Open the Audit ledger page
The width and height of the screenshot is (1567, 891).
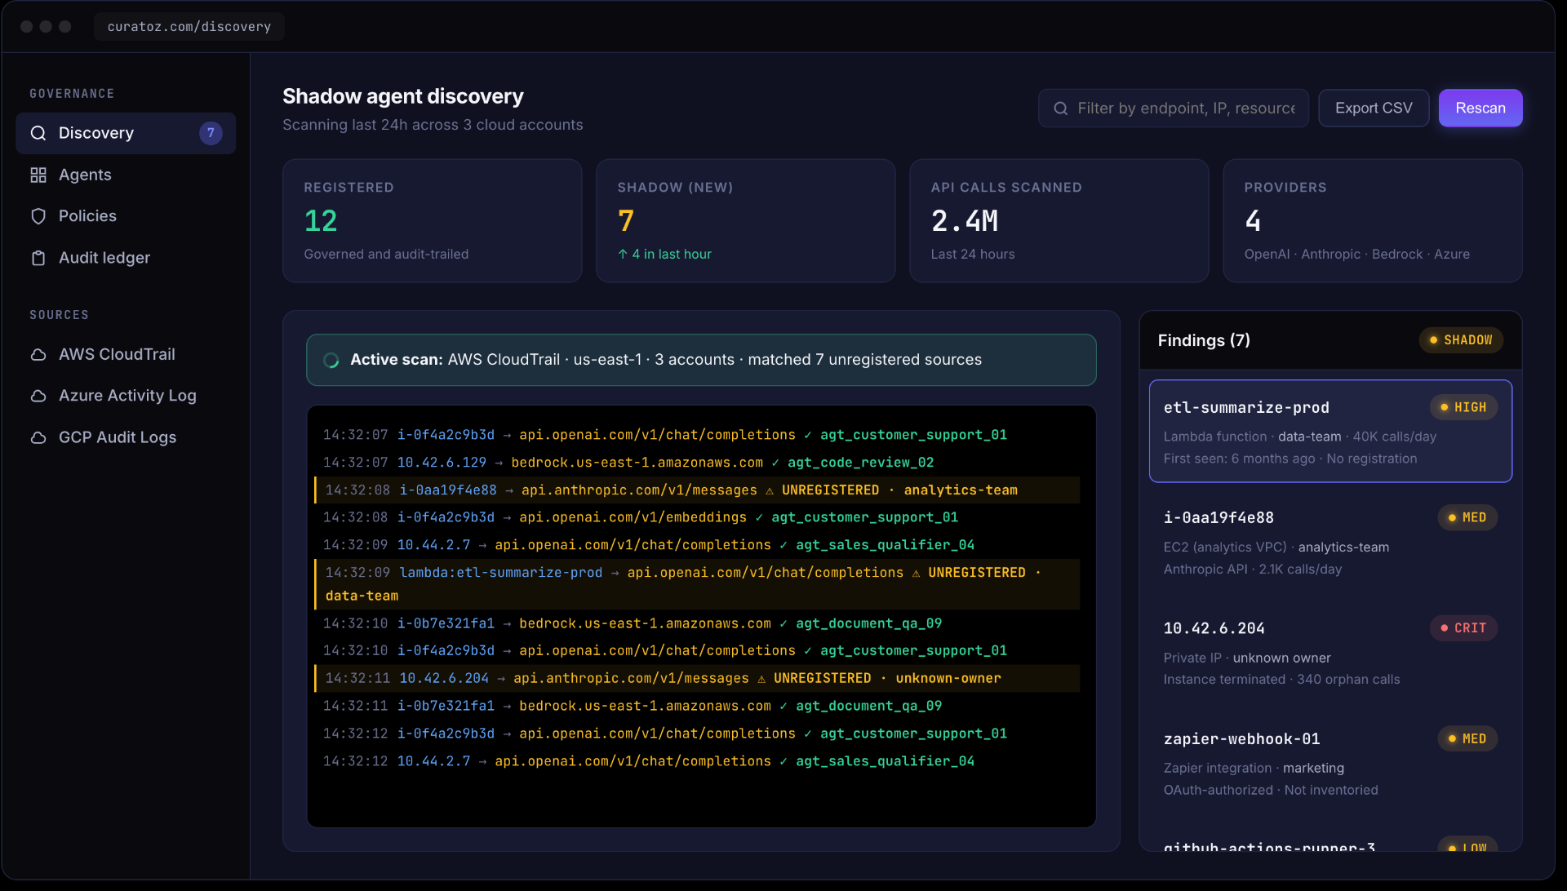(126, 258)
